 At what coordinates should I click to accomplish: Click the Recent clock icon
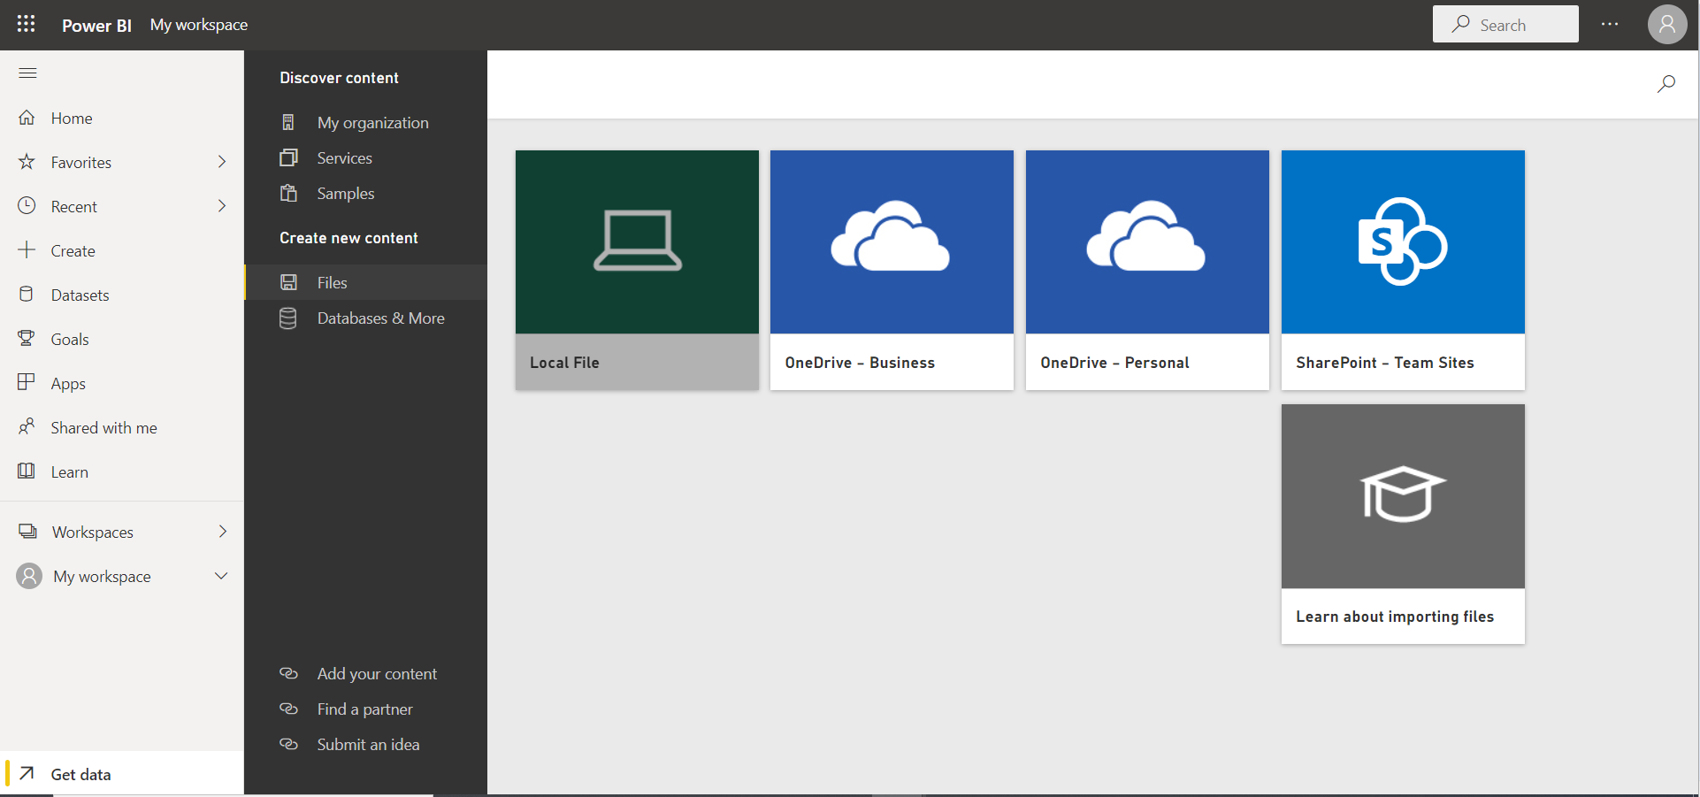[27, 205]
